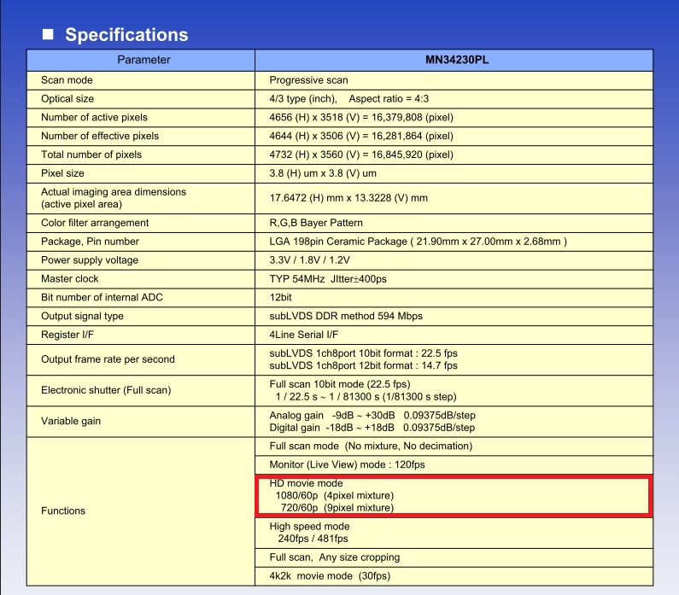Click the 12bit value
Image resolution: width=679 pixels, height=595 pixels.
point(281,297)
